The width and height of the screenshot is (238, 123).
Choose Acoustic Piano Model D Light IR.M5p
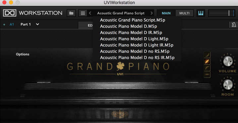click(x=137, y=45)
